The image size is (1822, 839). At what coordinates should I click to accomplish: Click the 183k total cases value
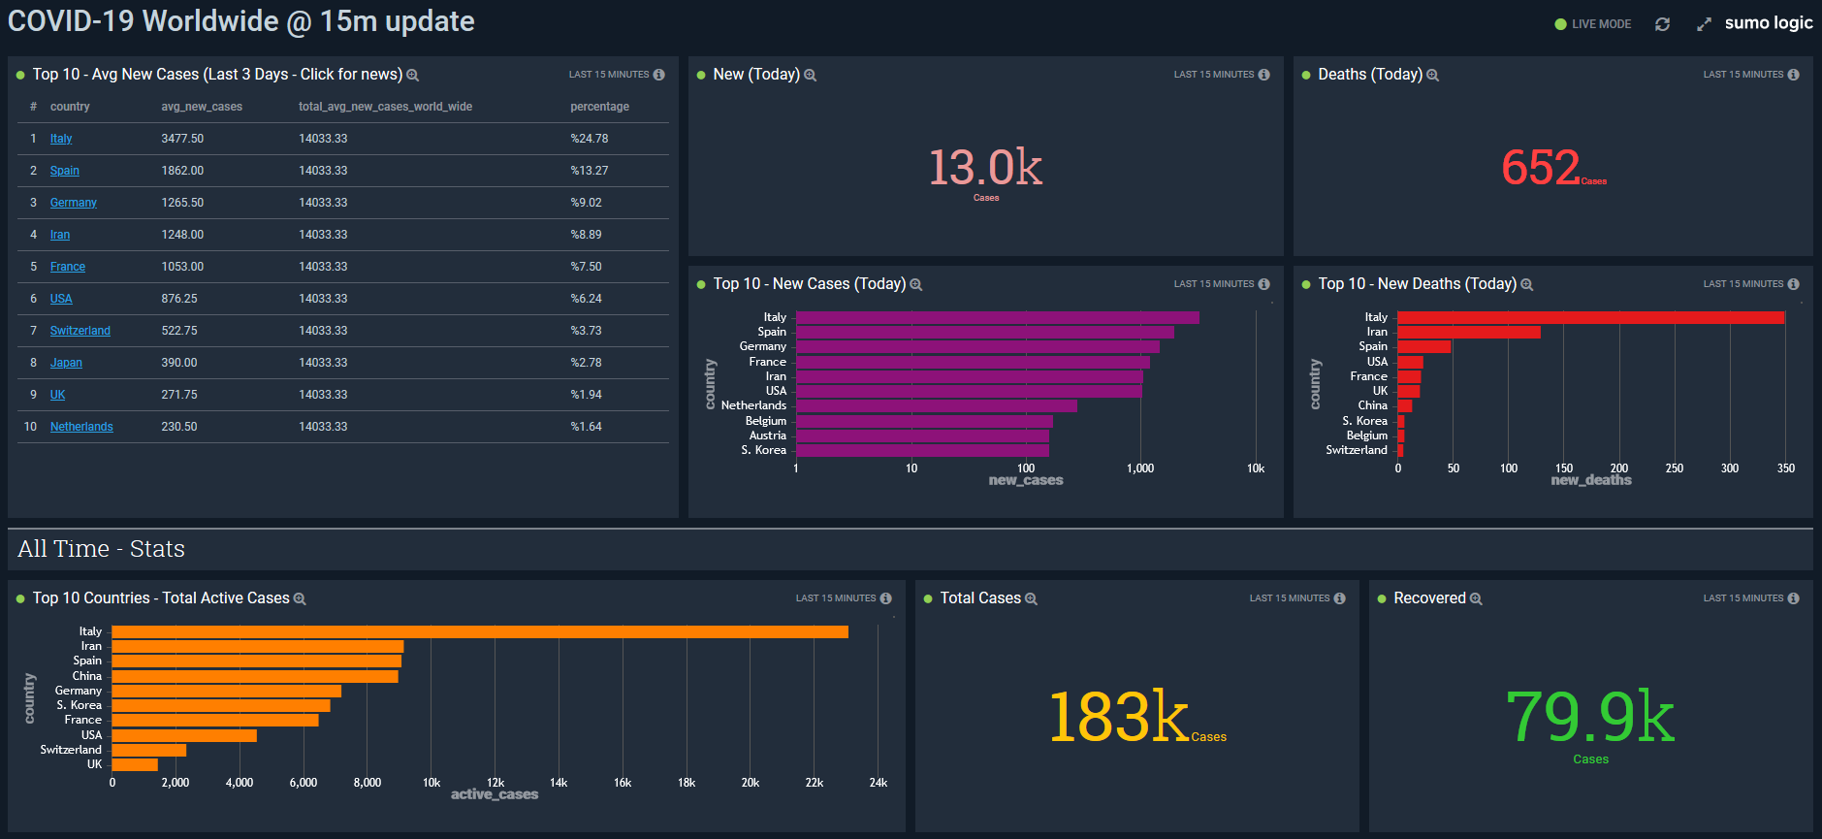pos(1118,717)
